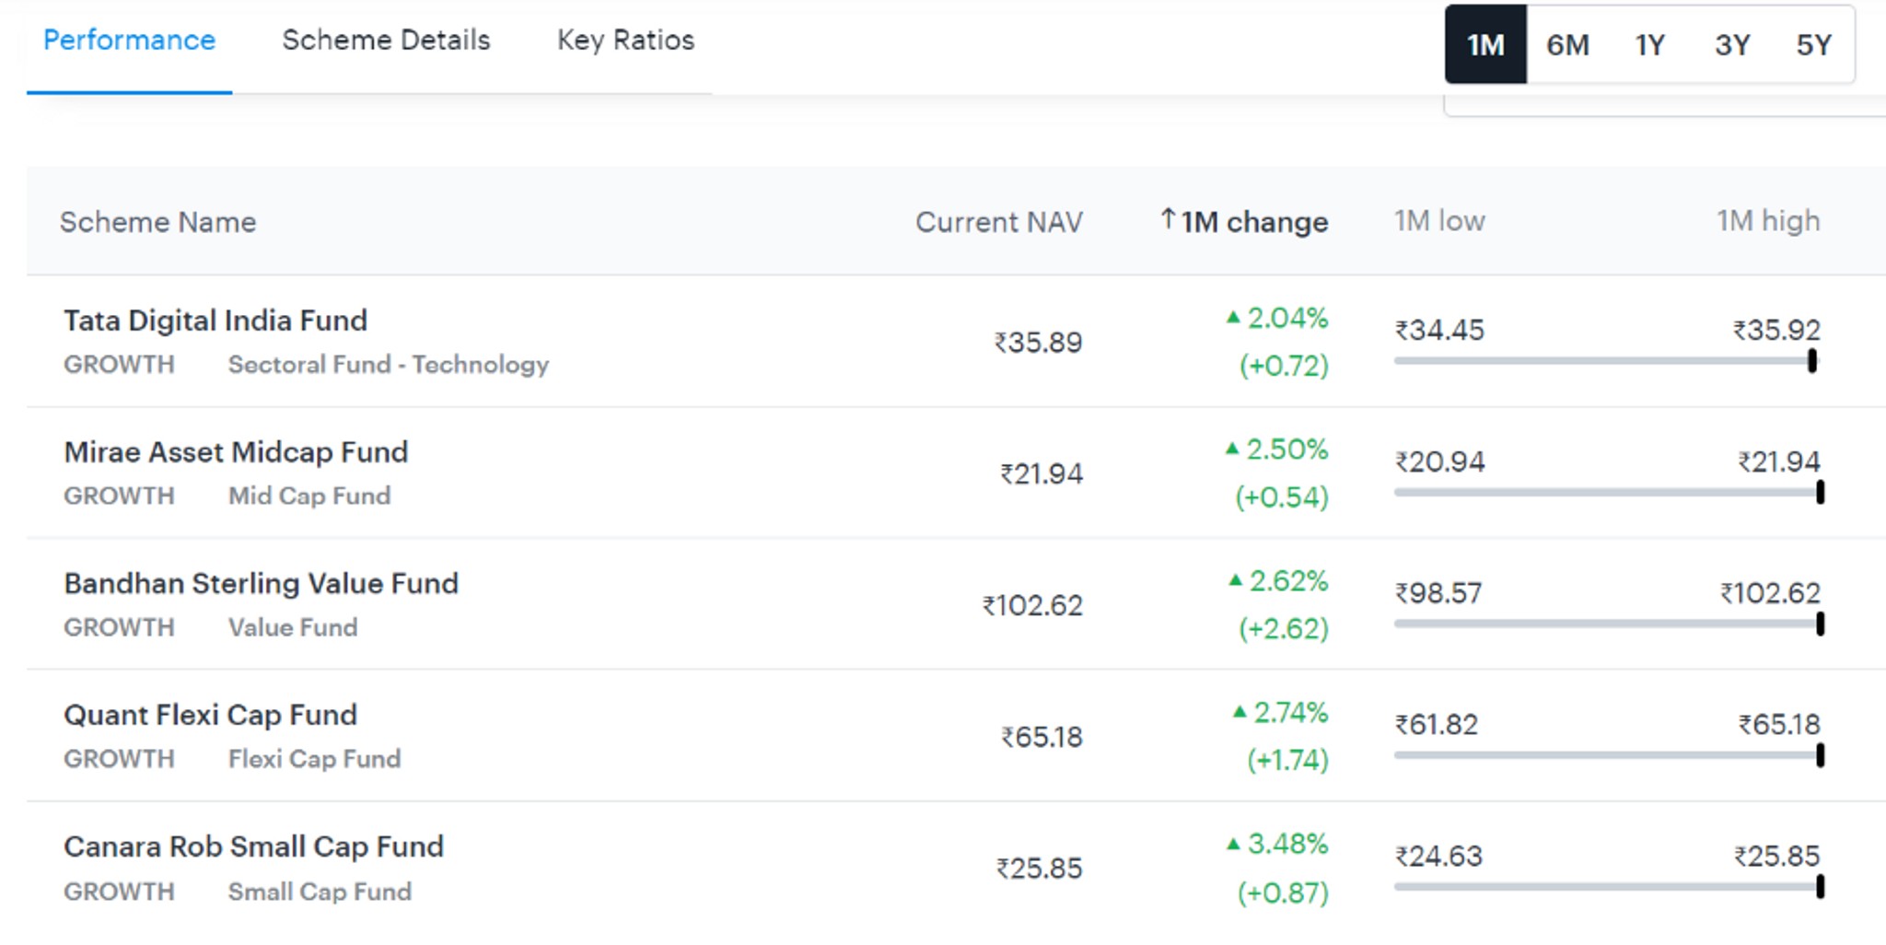The image size is (1886, 945).
Task: Sort by Current NAV column header
Action: (x=999, y=222)
